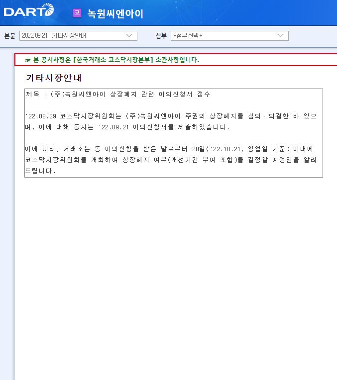337x380 pixels.
Task: Click the 제목 line about 이의신청서 접수
Action: pos(118,94)
